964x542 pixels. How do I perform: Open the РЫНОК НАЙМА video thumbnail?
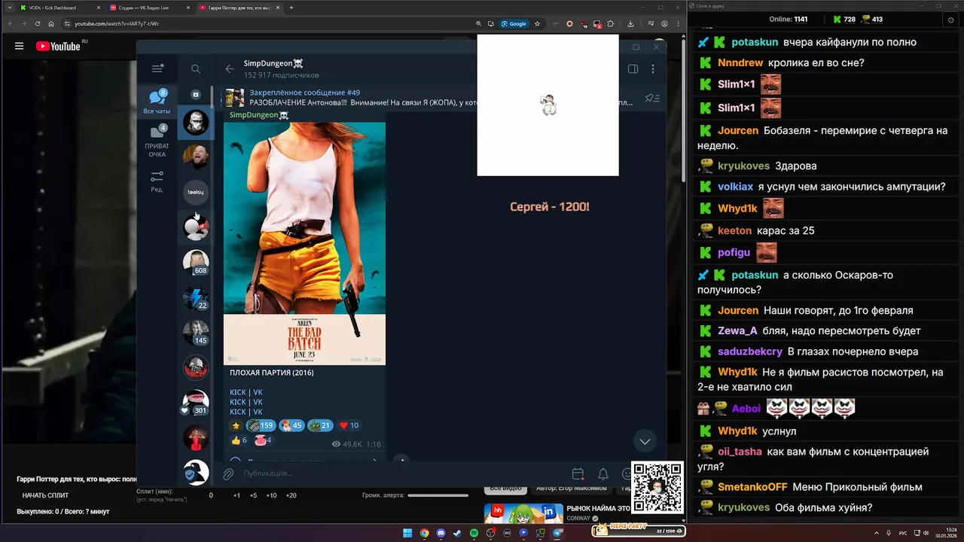pyautogui.click(x=523, y=513)
